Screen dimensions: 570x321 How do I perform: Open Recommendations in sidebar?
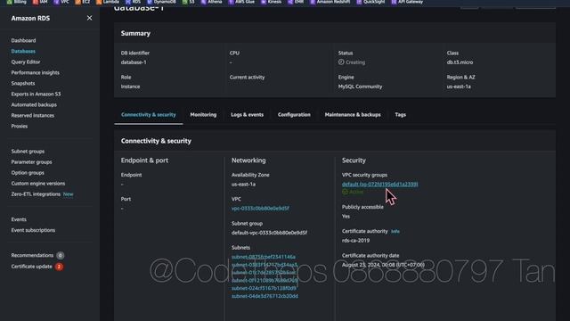(x=32, y=255)
